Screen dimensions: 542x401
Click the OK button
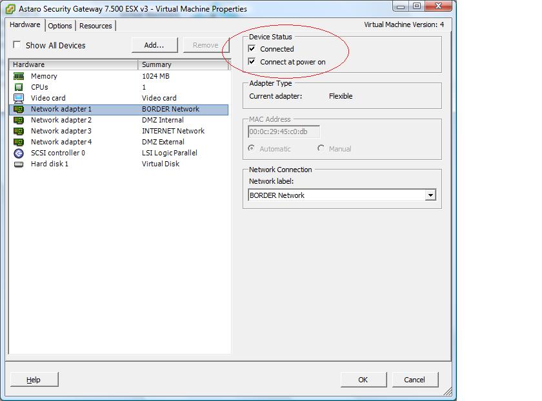[x=363, y=380]
